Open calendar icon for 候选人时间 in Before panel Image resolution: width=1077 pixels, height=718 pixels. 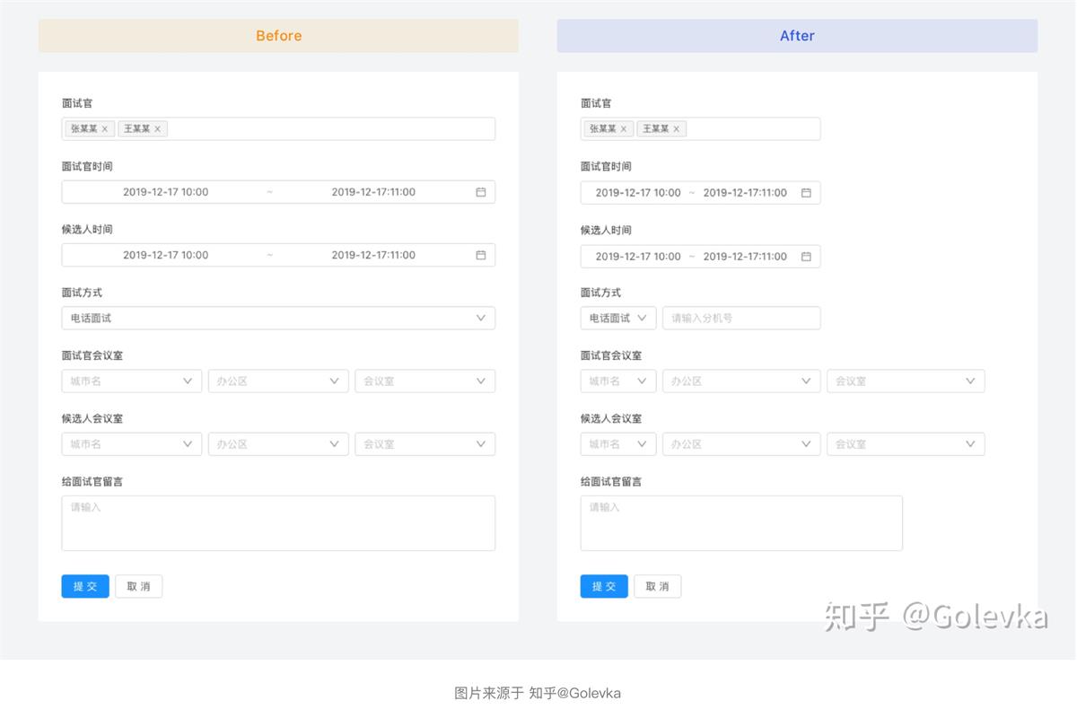(x=481, y=255)
